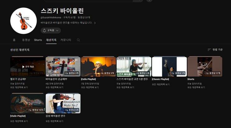Image resolution: width=231 pixels, height=128 pixels.
Task: Click the 동영상 3개 badge on Cello Playlist
Action: [107, 73]
